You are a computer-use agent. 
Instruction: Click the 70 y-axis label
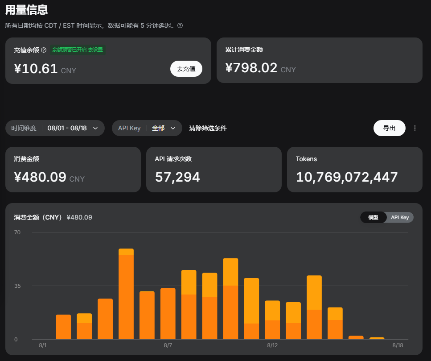point(17,232)
